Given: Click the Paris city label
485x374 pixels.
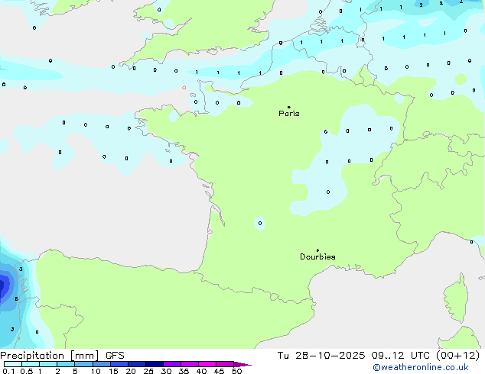Looking at the screenshot, I should coord(289,114).
